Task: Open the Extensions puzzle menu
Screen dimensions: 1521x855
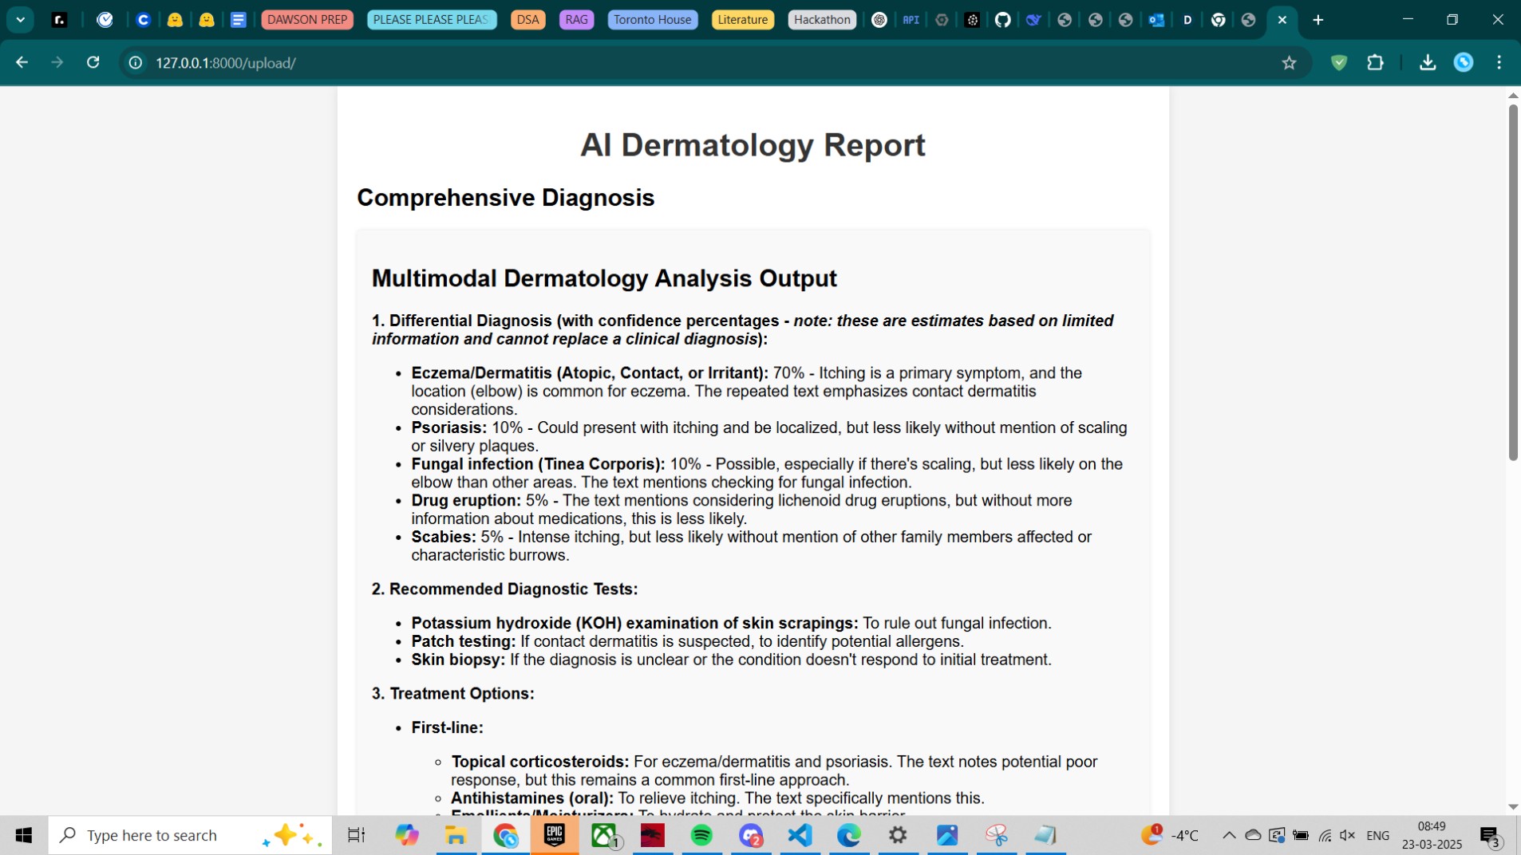Action: point(1375,62)
